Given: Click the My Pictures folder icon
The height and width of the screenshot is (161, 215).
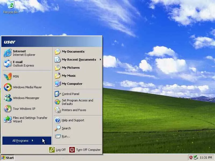Looking at the screenshot, I should [58, 68].
